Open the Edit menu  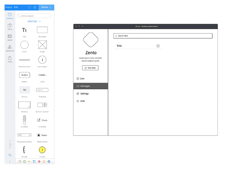[16, 7]
